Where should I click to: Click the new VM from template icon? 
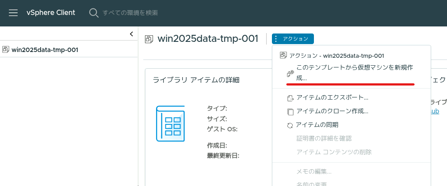click(290, 73)
